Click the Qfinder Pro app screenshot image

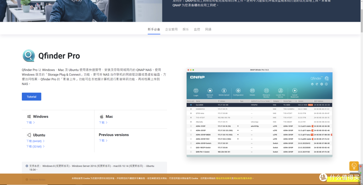click(x=259, y=112)
